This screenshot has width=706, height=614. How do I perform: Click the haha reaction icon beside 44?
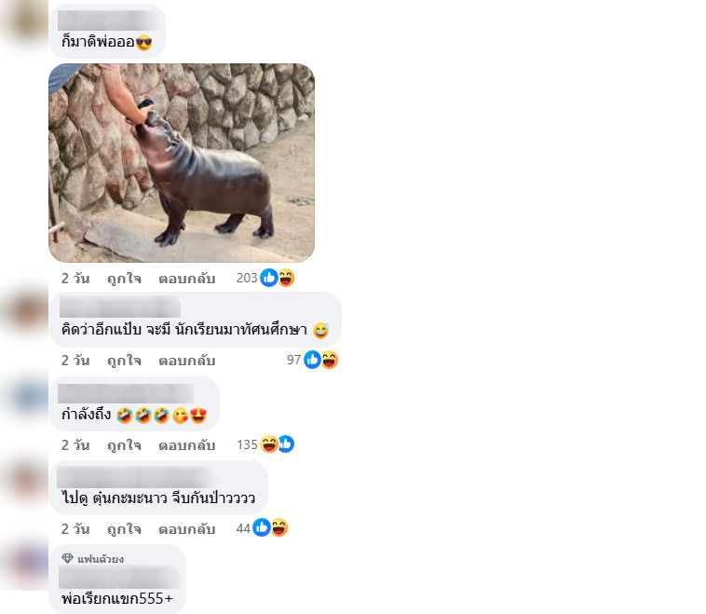[278, 527]
